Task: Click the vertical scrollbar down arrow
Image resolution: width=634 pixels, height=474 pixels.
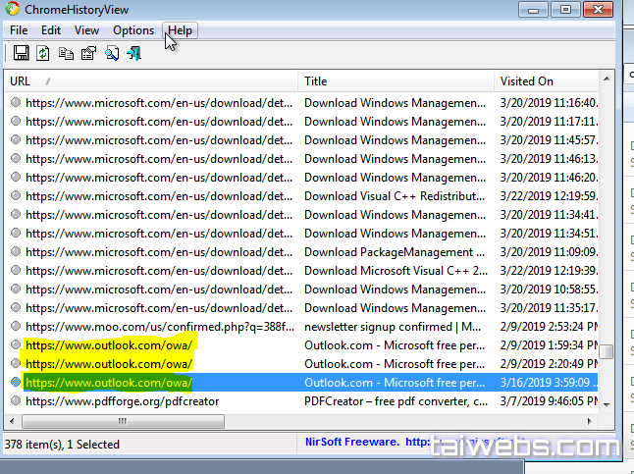Action: pyautogui.click(x=608, y=403)
